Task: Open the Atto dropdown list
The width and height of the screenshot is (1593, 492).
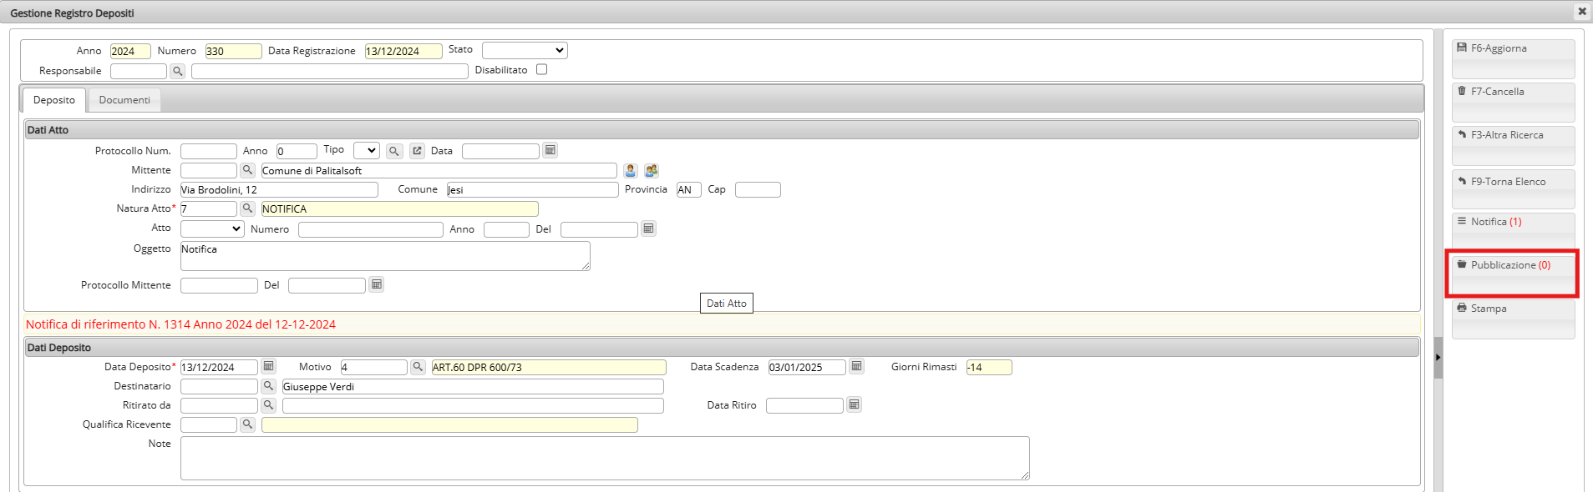Action: point(212,228)
